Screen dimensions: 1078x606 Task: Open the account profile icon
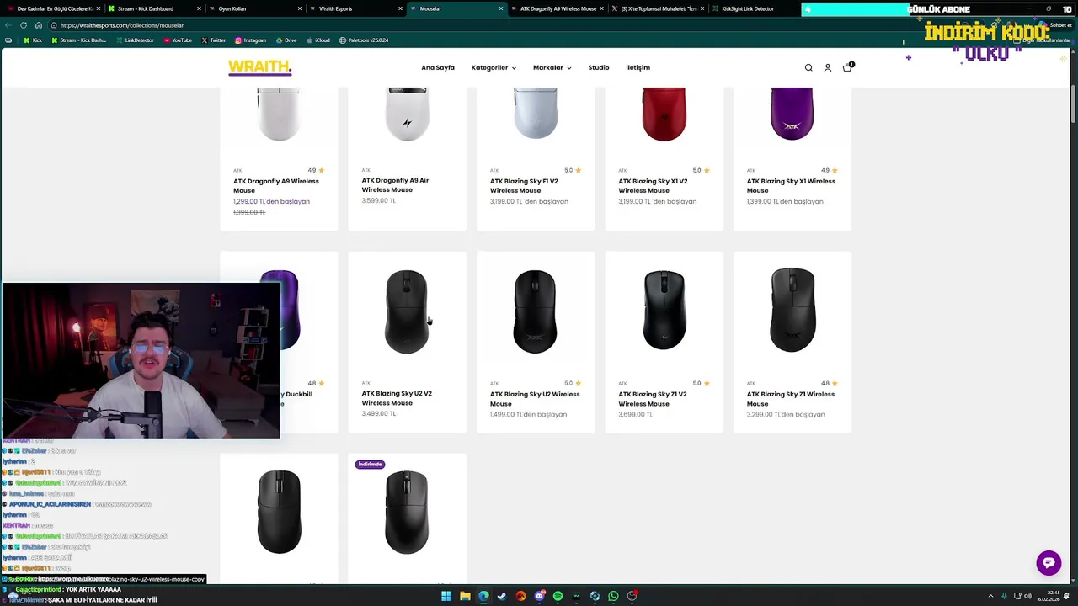click(x=828, y=67)
